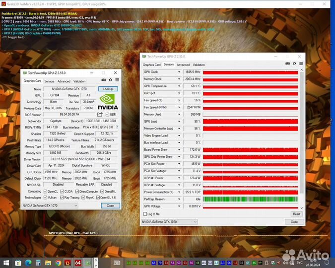Click FurMark window title bar icon
The height and width of the screenshot is (268, 335).
coord(3,4)
